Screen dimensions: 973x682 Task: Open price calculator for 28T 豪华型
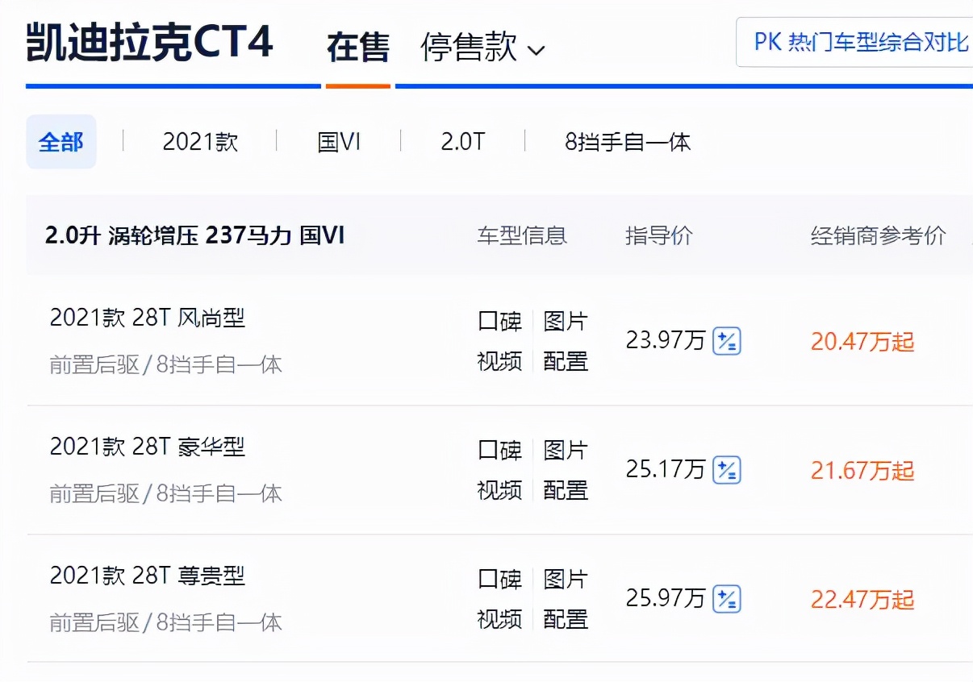pyautogui.click(x=727, y=469)
